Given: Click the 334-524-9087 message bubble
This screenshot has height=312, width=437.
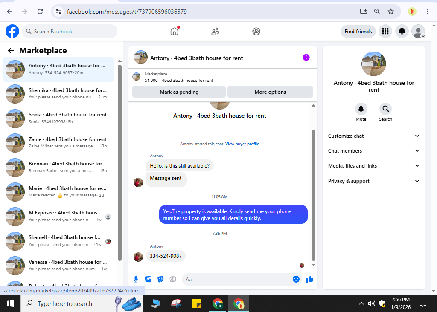Looking at the screenshot, I should tap(166, 256).
